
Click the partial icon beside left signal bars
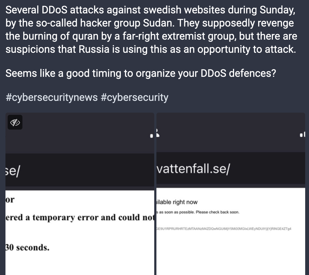pyautogui.click(x=158, y=133)
